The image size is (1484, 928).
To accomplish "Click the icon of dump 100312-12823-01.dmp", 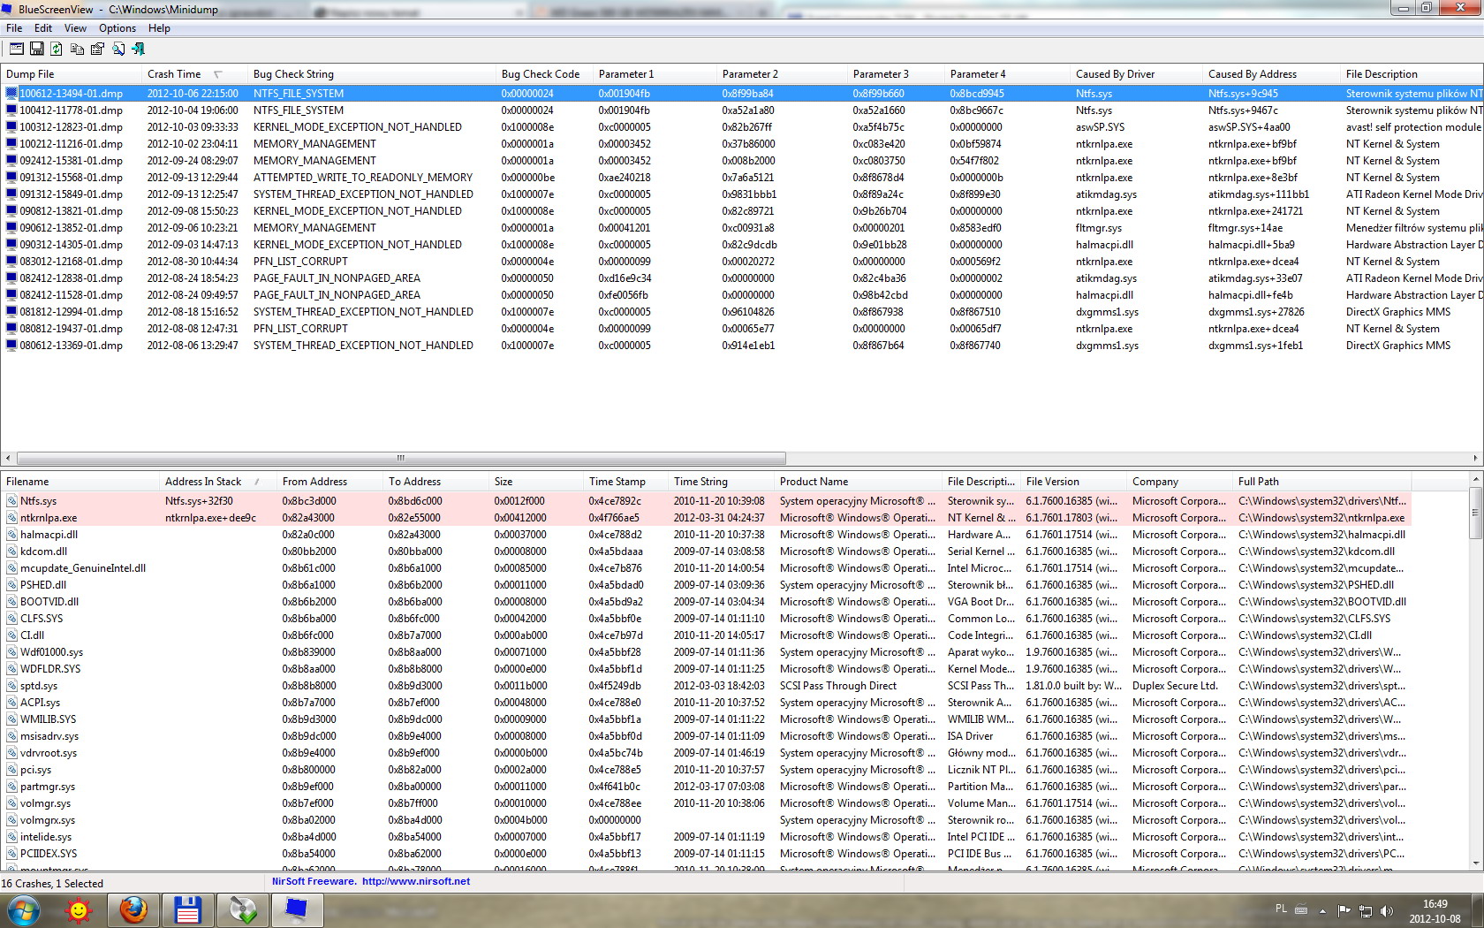I will tap(11, 127).
